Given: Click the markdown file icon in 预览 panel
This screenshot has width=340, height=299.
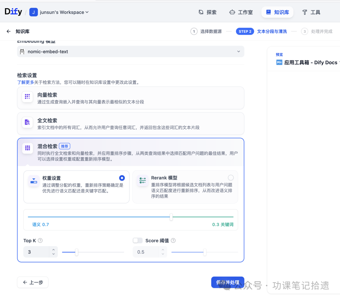Looking at the screenshot, I should pyautogui.click(x=279, y=62).
